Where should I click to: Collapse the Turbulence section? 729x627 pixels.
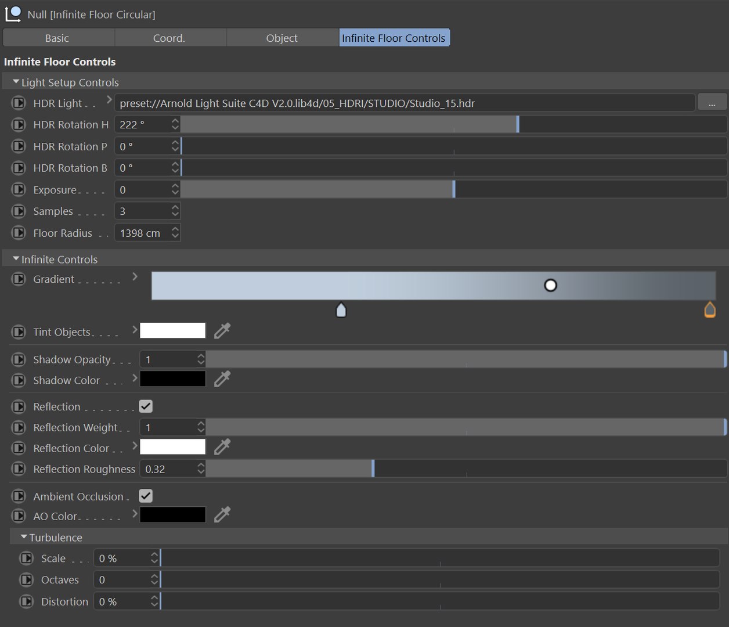click(x=24, y=537)
